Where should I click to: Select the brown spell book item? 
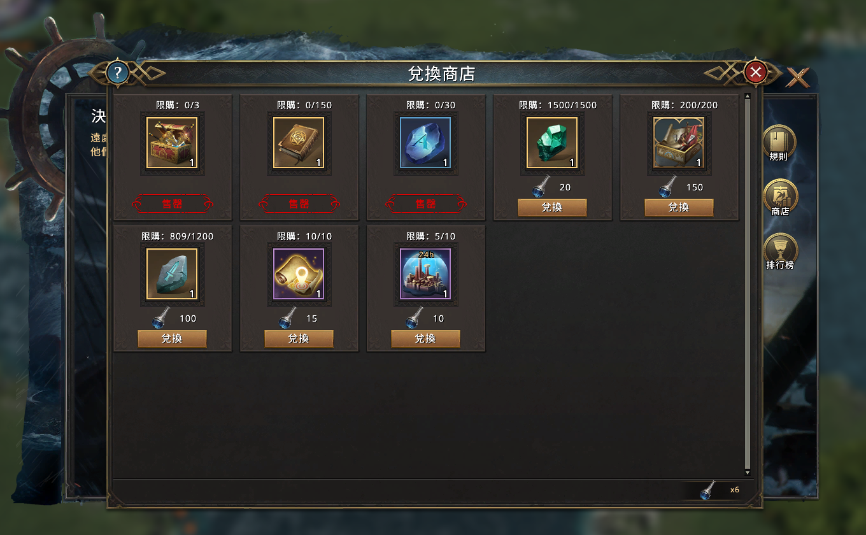pos(299,143)
